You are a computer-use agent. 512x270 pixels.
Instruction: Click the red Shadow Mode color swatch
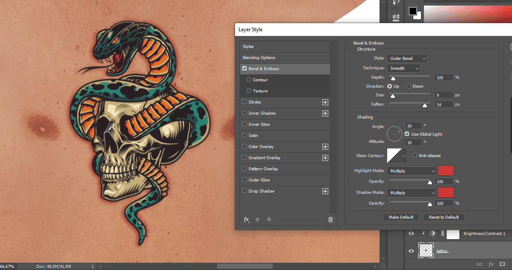point(446,193)
